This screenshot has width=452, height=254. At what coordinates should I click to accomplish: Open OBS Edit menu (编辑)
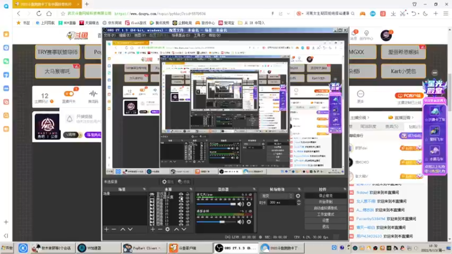point(124,36)
